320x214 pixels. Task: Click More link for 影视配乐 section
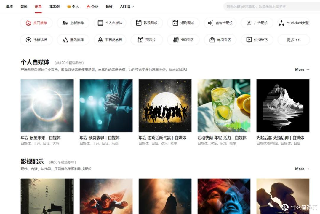coord(302,169)
